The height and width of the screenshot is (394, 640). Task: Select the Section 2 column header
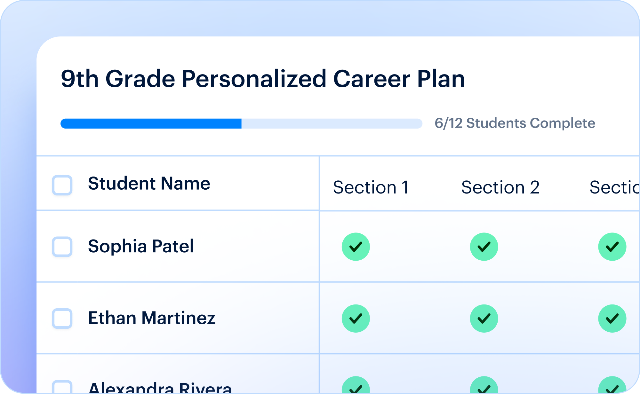[500, 187]
